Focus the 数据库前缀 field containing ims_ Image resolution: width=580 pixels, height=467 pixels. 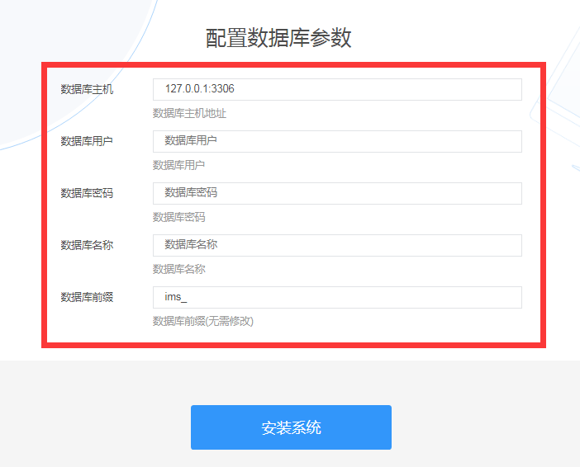click(337, 297)
